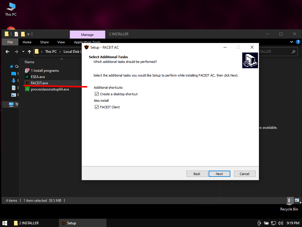Toggle the Create a desktop shortcut checkbox

[97, 94]
